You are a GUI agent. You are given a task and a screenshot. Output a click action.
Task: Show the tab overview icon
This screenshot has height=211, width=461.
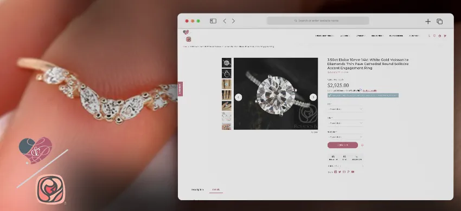(x=439, y=21)
